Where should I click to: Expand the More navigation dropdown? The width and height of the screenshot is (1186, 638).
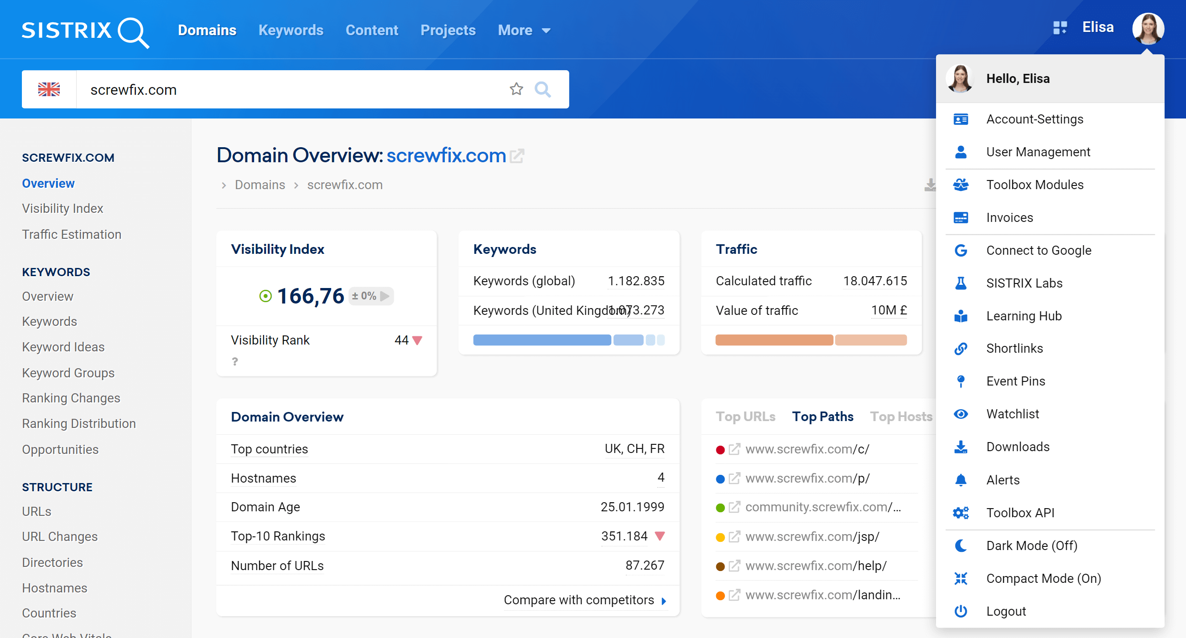click(x=524, y=31)
